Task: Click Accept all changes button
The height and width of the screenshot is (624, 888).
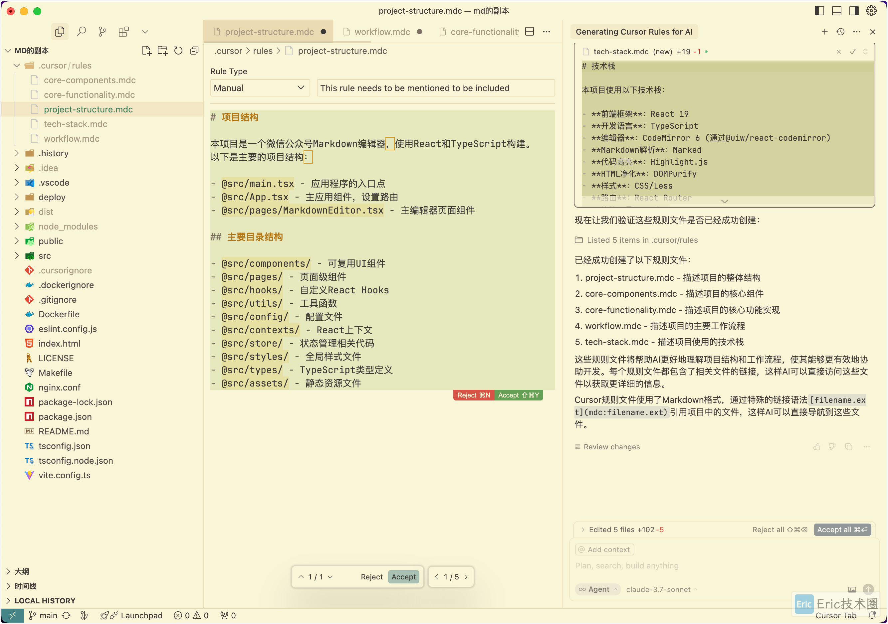Action: pyautogui.click(x=842, y=530)
